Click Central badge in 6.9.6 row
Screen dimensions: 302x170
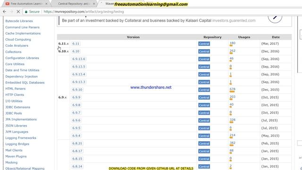coord(204,121)
